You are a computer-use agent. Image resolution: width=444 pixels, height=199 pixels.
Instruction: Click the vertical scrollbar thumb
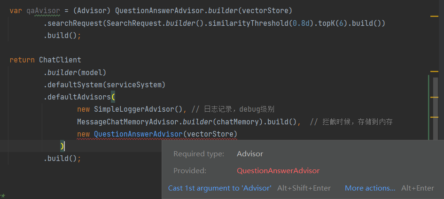click(x=436, y=108)
